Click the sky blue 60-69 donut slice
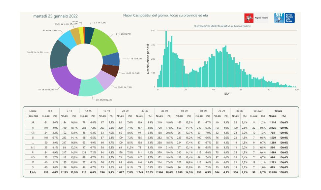 67,40
